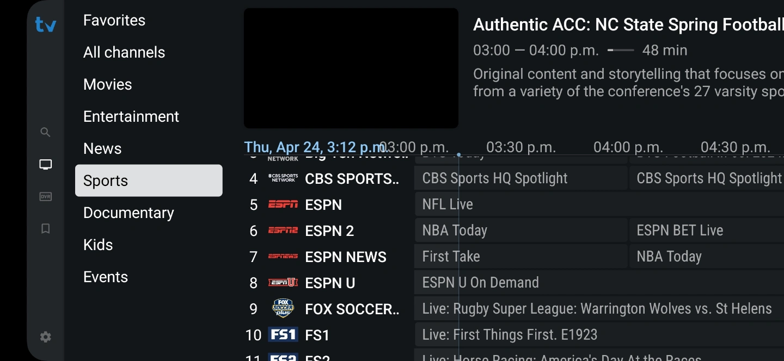Open the All channels category
This screenshot has height=361, width=784.
[x=124, y=53]
